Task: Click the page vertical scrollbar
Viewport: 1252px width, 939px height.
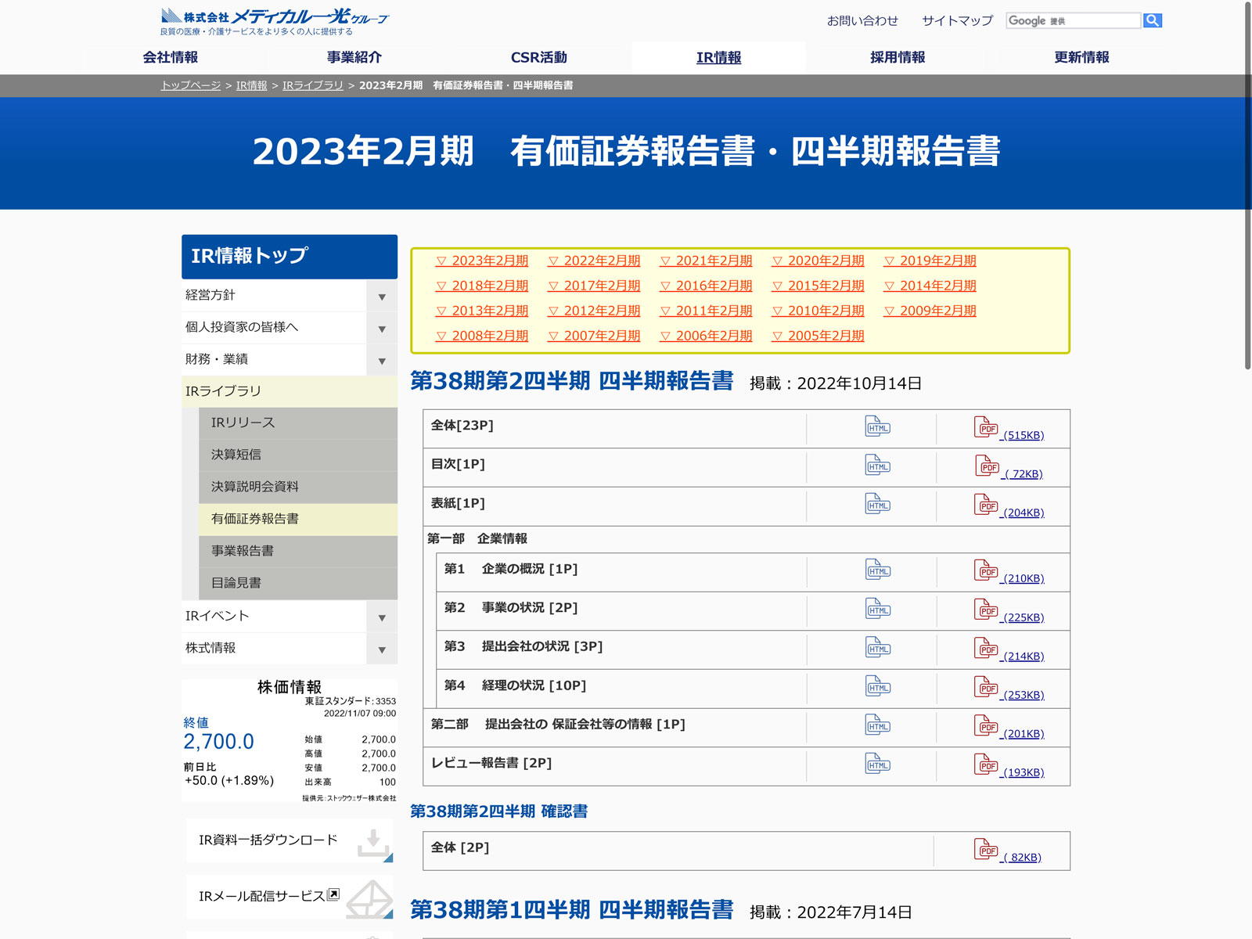Action: coord(1247,188)
